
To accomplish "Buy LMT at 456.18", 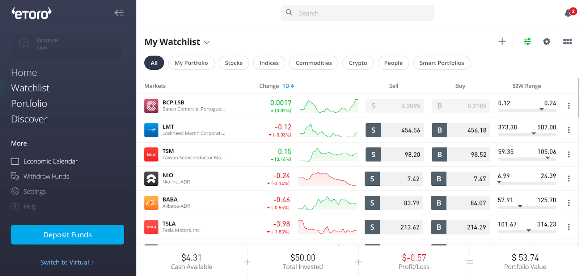I will pyautogui.click(x=461, y=130).
